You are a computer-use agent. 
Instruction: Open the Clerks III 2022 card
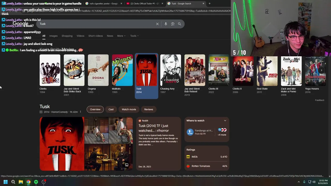(219, 74)
